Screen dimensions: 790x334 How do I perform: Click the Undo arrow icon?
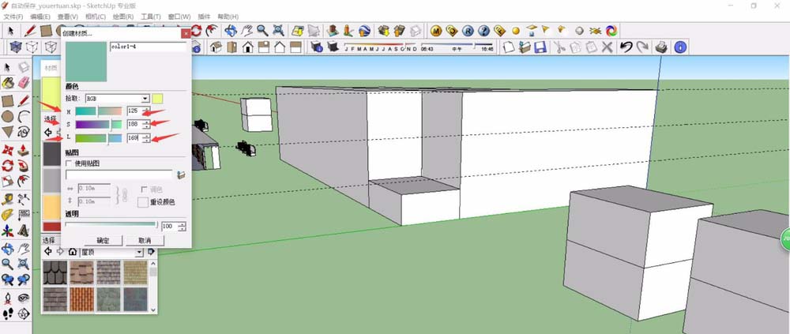(626, 47)
